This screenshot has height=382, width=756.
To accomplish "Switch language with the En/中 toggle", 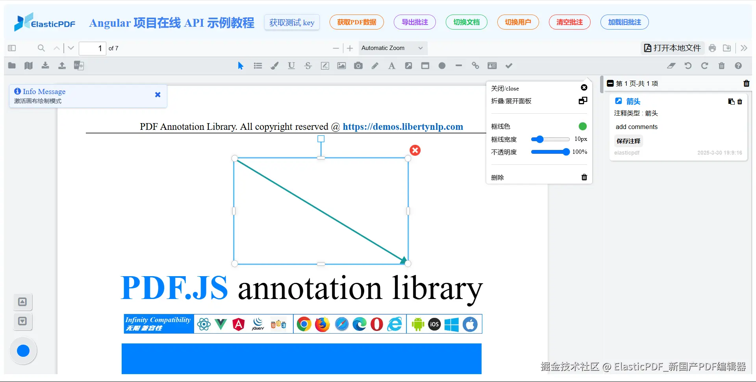I will point(78,66).
